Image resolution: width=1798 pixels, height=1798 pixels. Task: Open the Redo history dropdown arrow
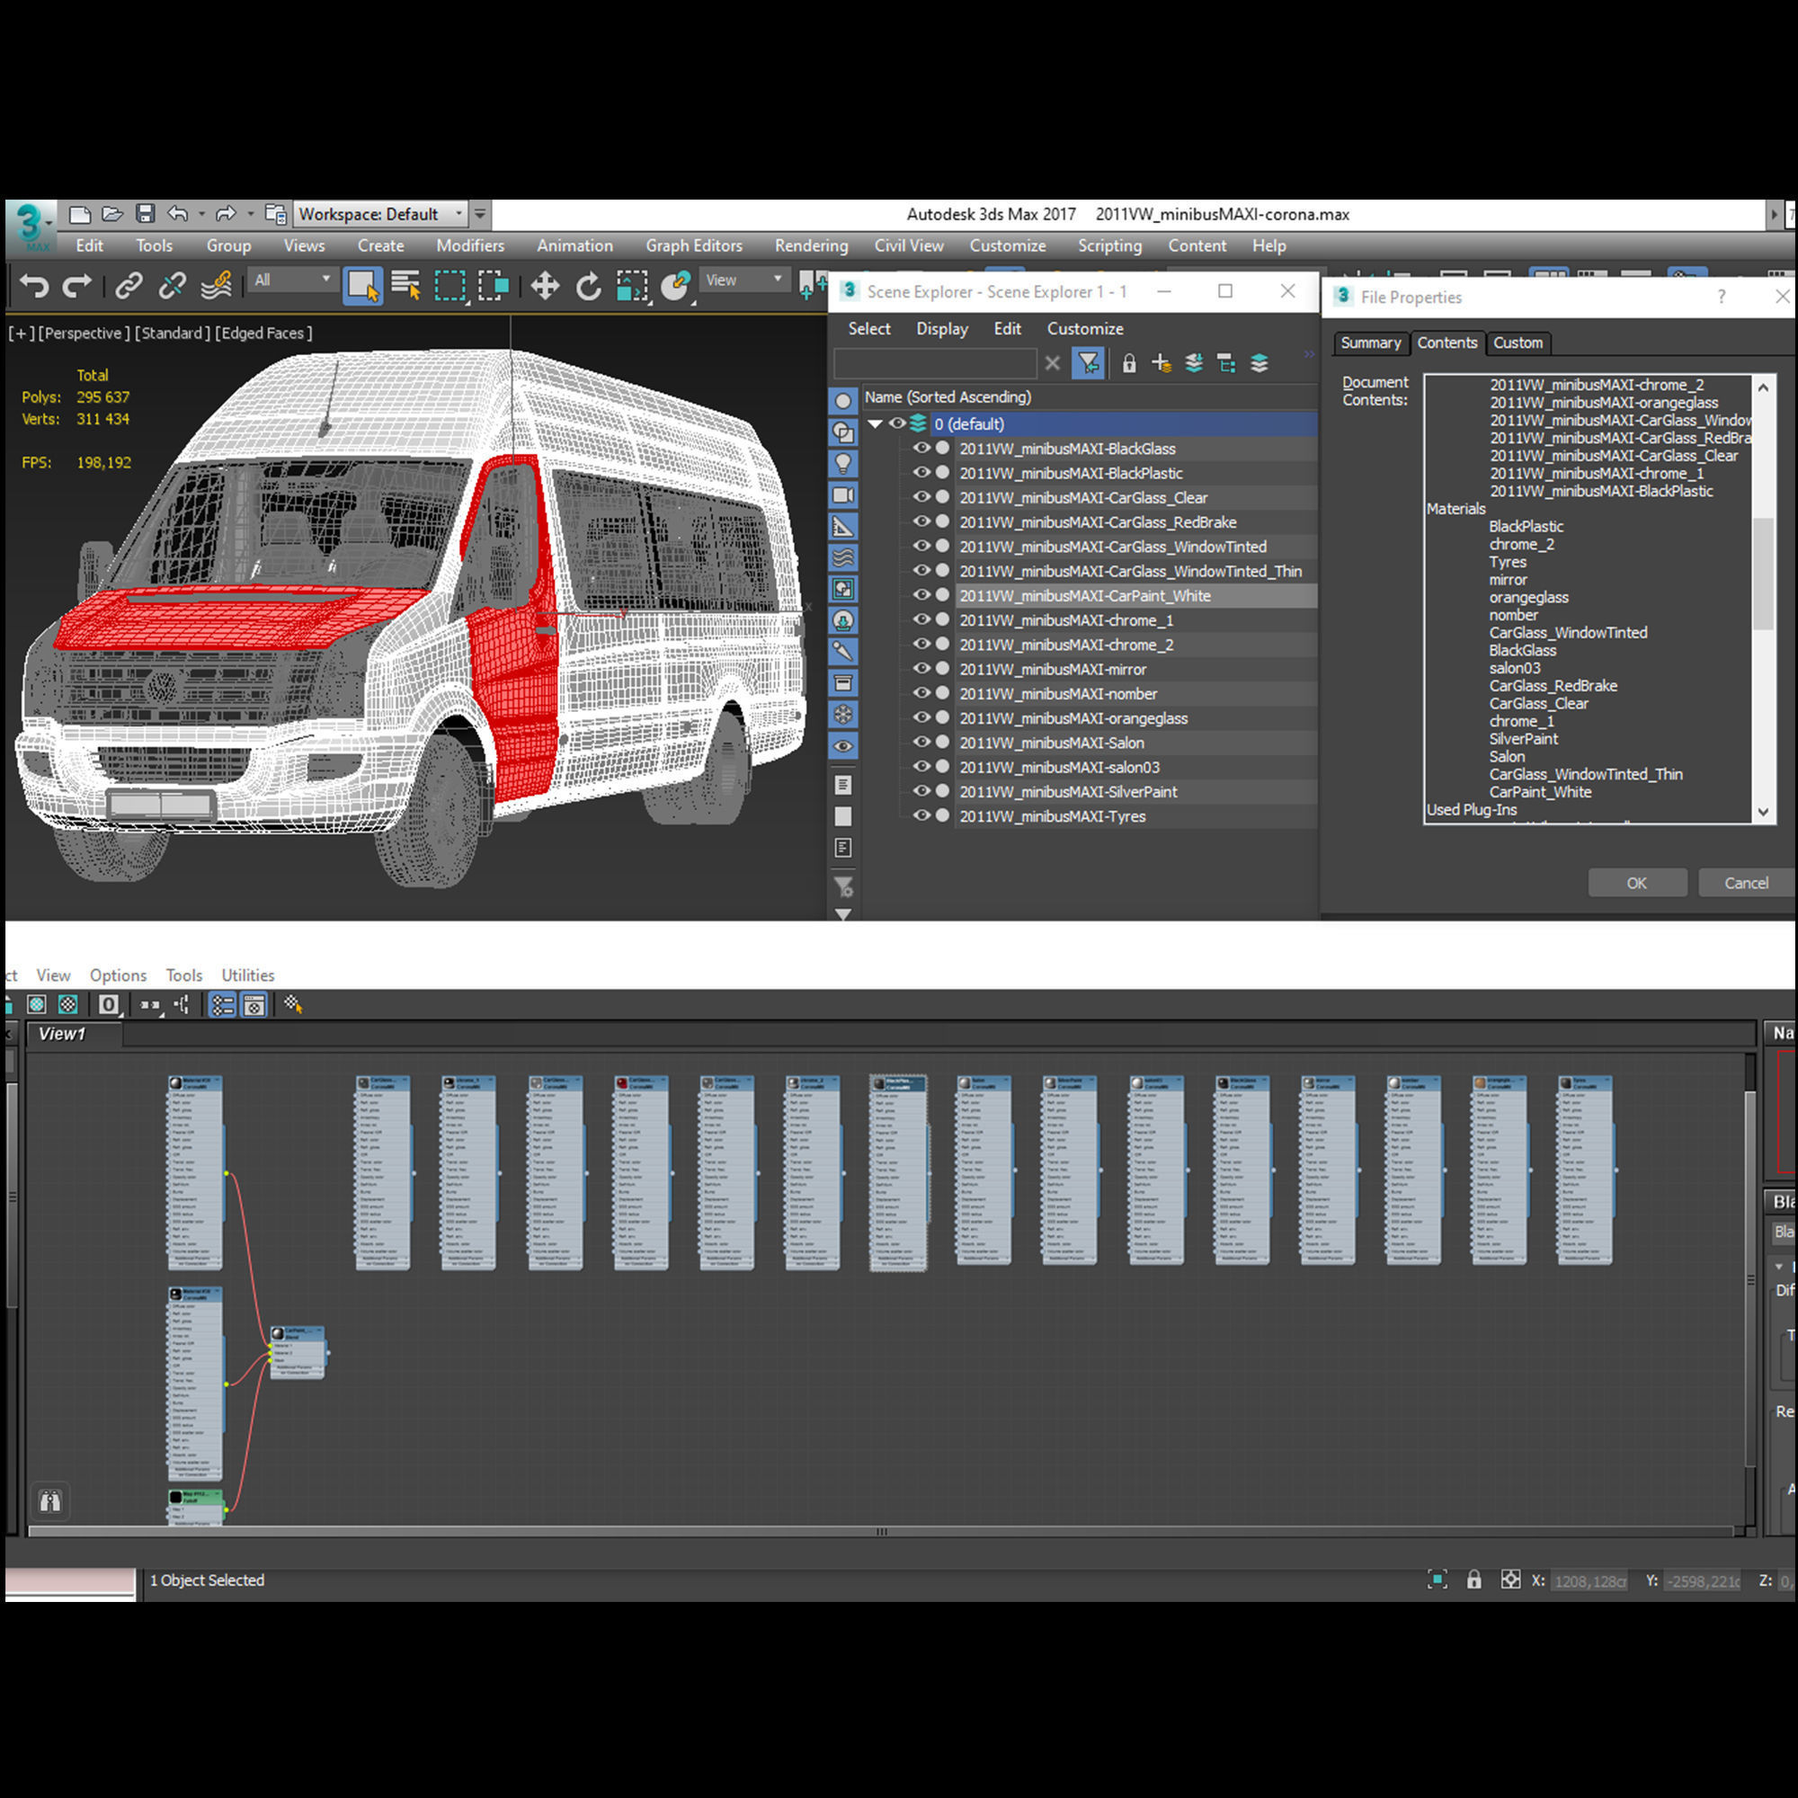pyautogui.click(x=250, y=214)
